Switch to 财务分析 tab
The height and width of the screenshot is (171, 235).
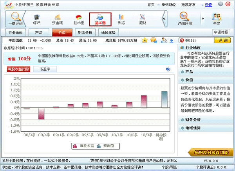pyautogui.click(x=85, y=32)
